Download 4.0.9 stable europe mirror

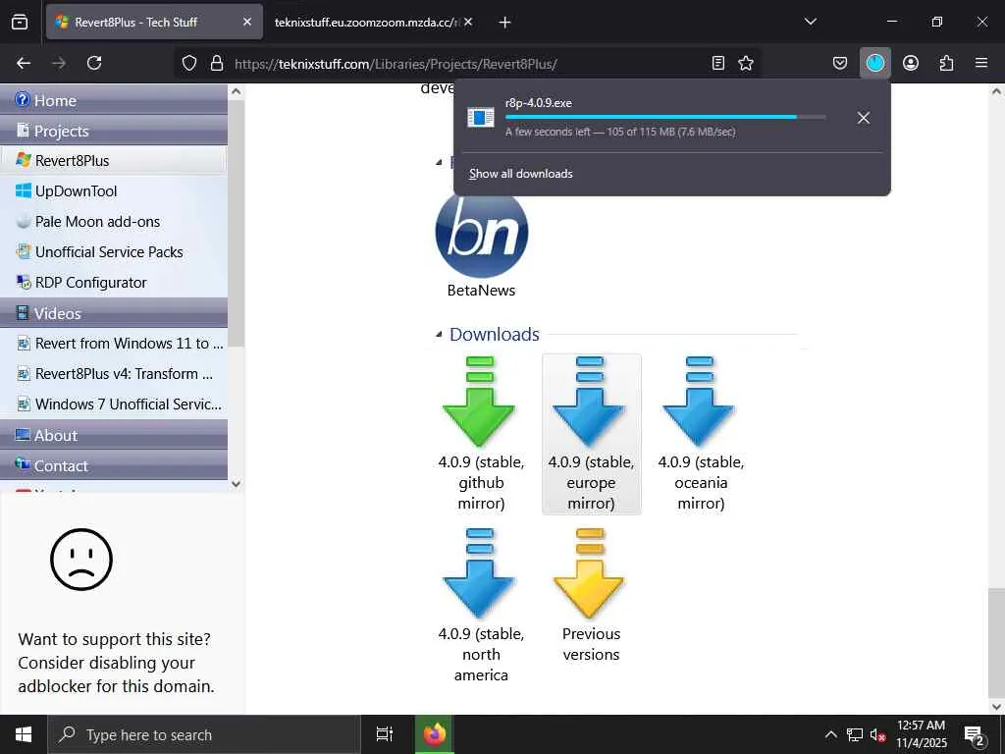point(591,434)
